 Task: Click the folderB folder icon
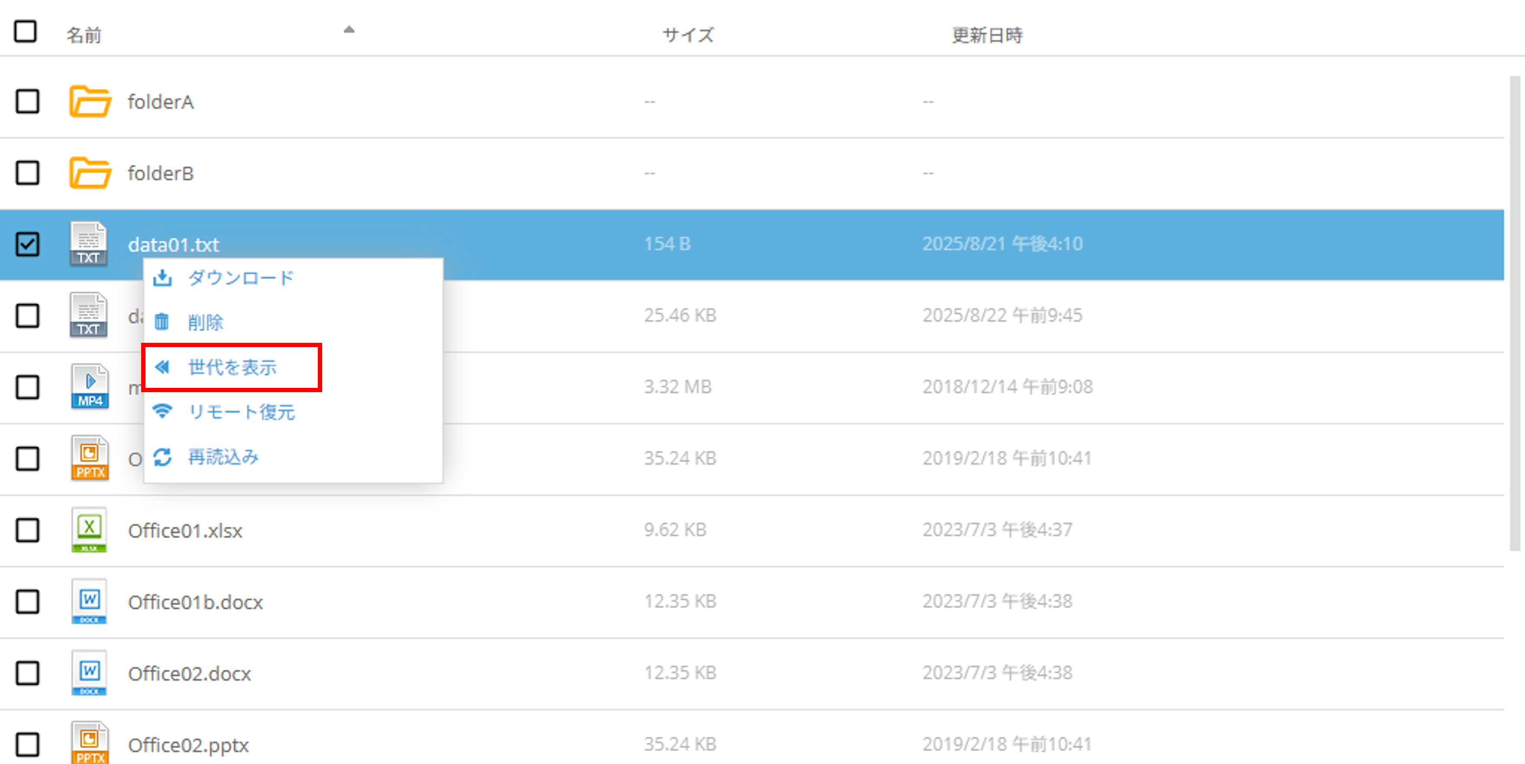click(89, 173)
